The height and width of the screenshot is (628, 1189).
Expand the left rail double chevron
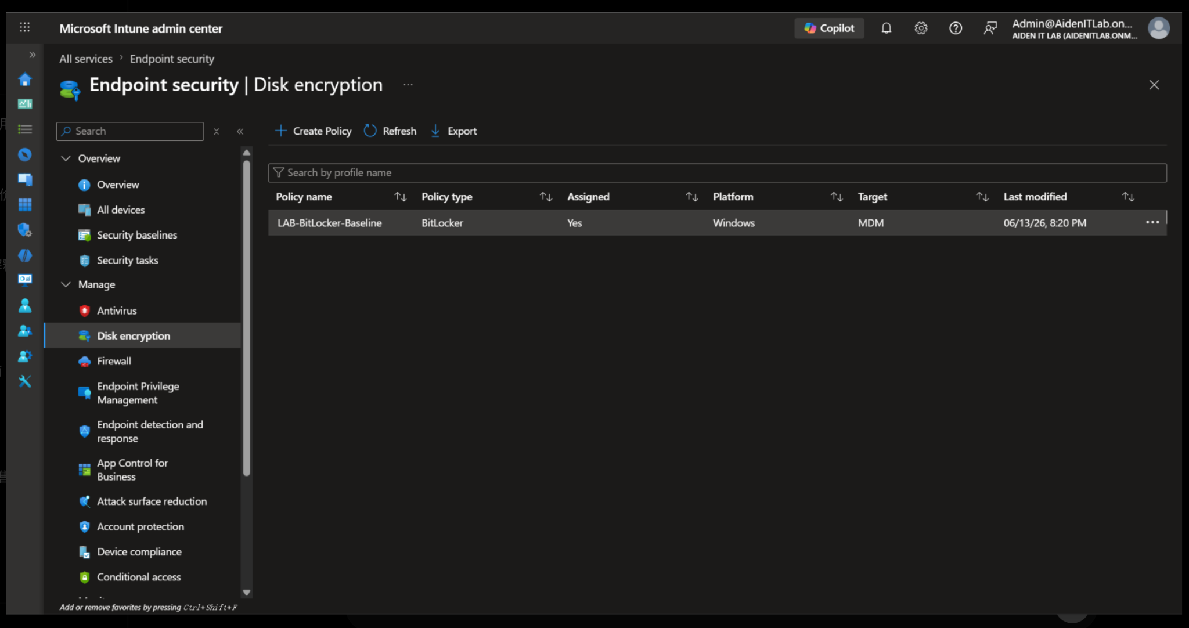click(x=33, y=55)
